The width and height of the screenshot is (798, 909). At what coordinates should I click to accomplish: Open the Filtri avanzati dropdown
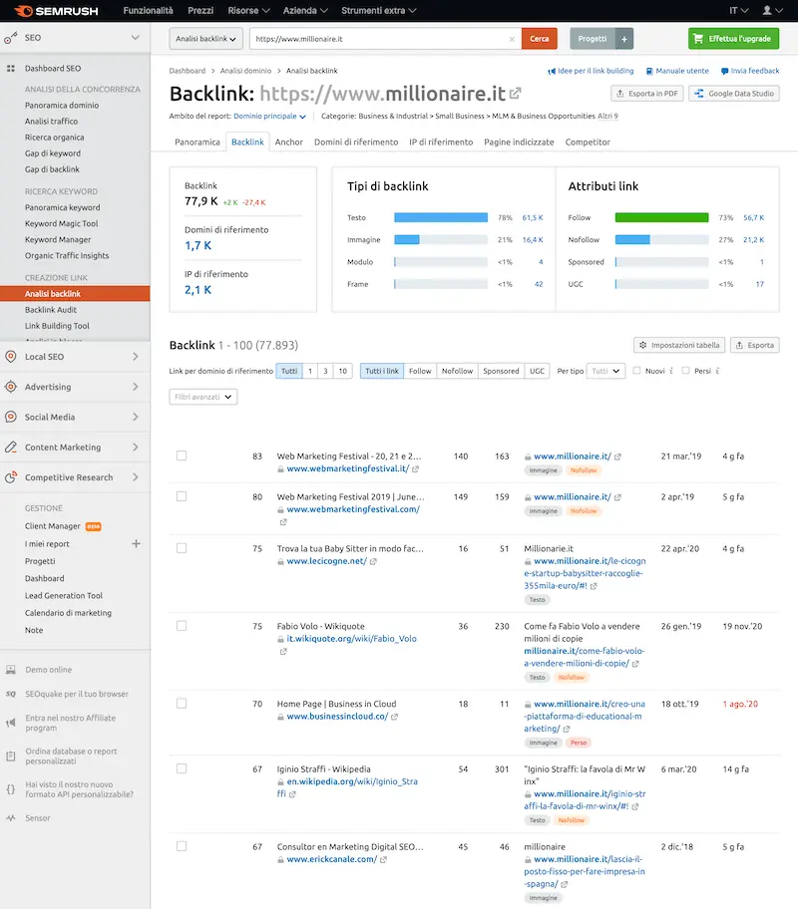(203, 397)
